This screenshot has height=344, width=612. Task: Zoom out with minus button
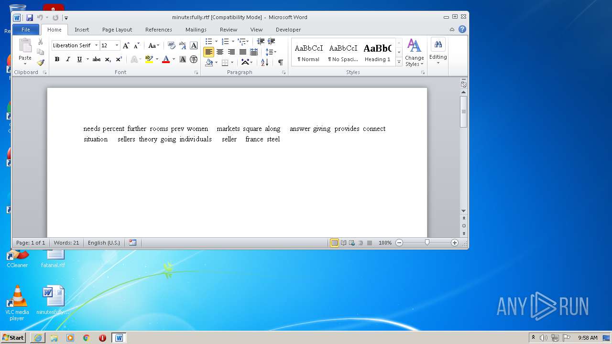coord(399,243)
